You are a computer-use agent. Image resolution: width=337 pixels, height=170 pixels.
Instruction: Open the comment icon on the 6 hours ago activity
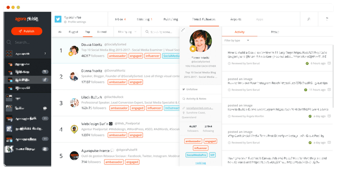(329, 63)
